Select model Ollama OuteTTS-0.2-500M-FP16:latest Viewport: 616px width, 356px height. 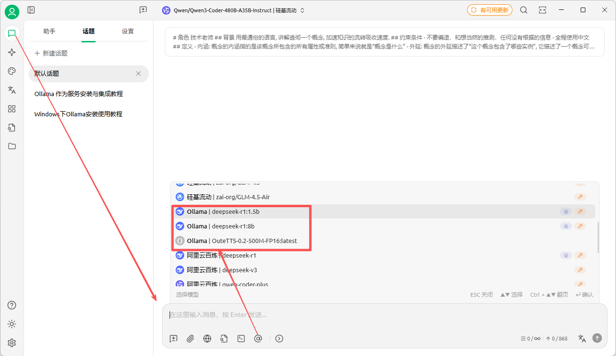(x=384, y=241)
